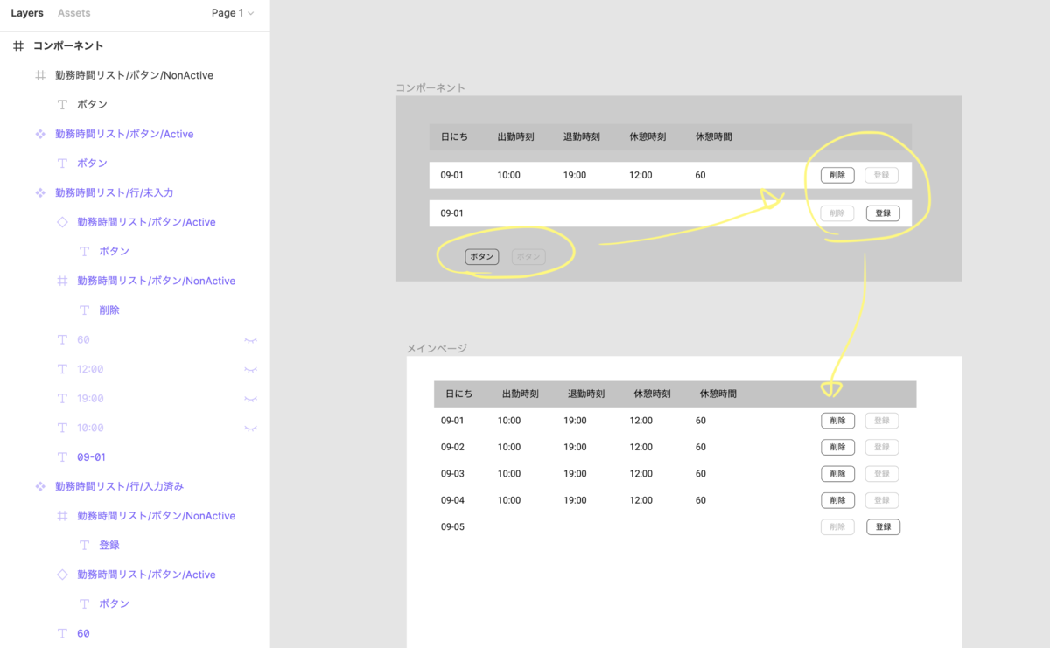Click the text icon of hidden 12:00 layer

pos(62,369)
